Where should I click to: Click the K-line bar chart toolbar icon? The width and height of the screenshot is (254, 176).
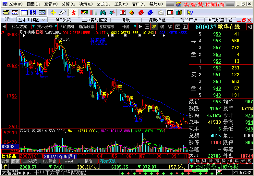pos(24,12)
